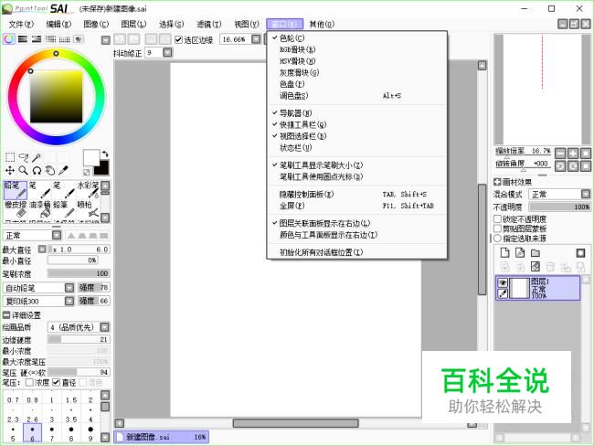The width and height of the screenshot is (594, 446).
Task: Select the magic wand tool
Action: tap(37, 157)
